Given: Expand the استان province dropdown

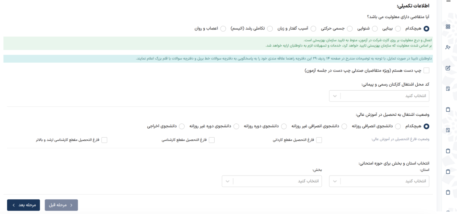Looking at the screenshot, I should (379, 181).
